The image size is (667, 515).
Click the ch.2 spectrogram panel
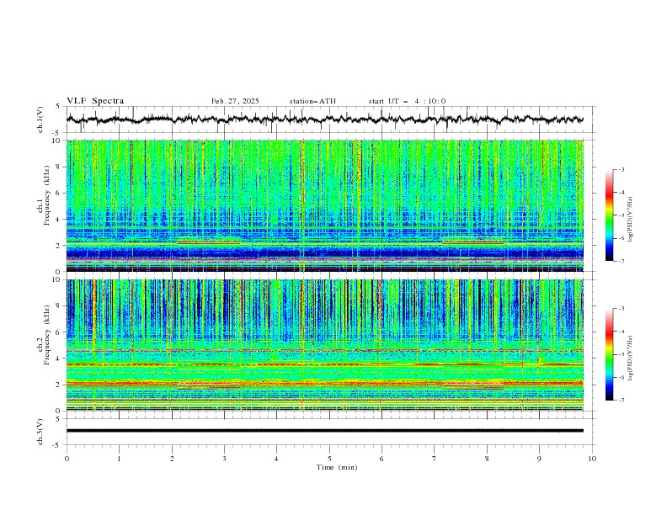pos(325,345)
